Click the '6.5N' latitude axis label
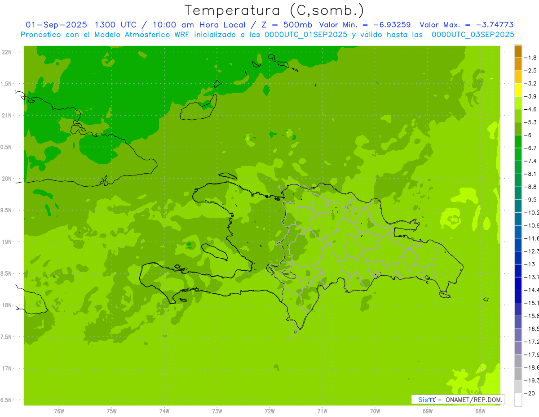Viewport: 539px width, 417px height. point(7,400)
